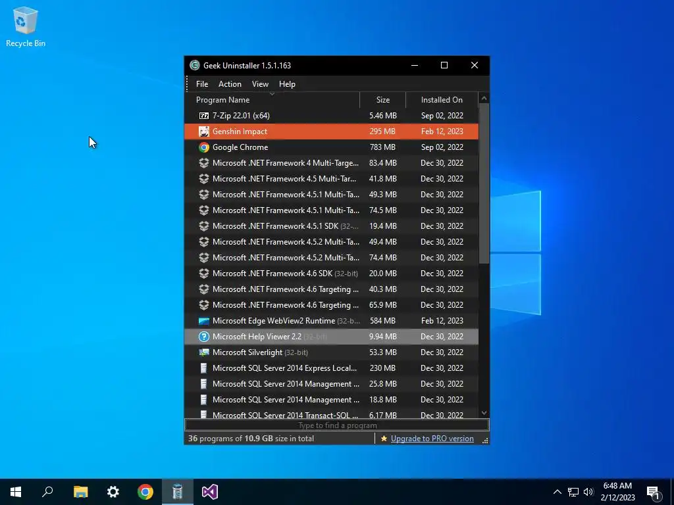The height and width of the screenshot is (505, 674).
Task: Open Settings gear on the taskbar
Action: (x=113, y=492)
